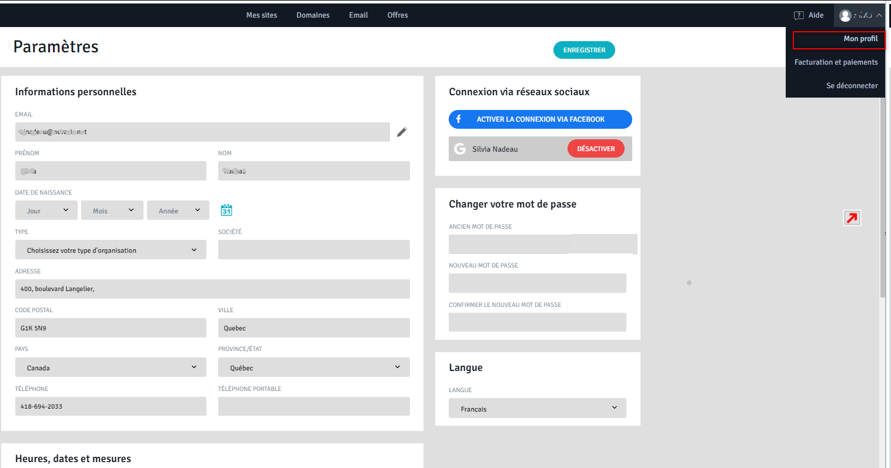The height and width of the screenshot is (468, 891).
Task: Open the Offres menu item
Action: pos(398,15)
